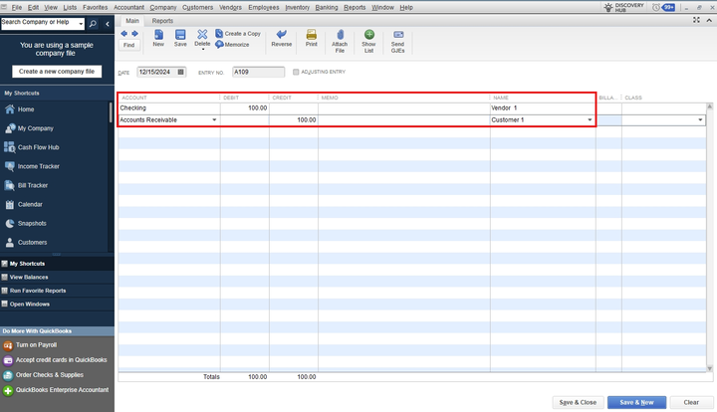
Task: Switch to the Reports tab
Action: coord(162,20)
